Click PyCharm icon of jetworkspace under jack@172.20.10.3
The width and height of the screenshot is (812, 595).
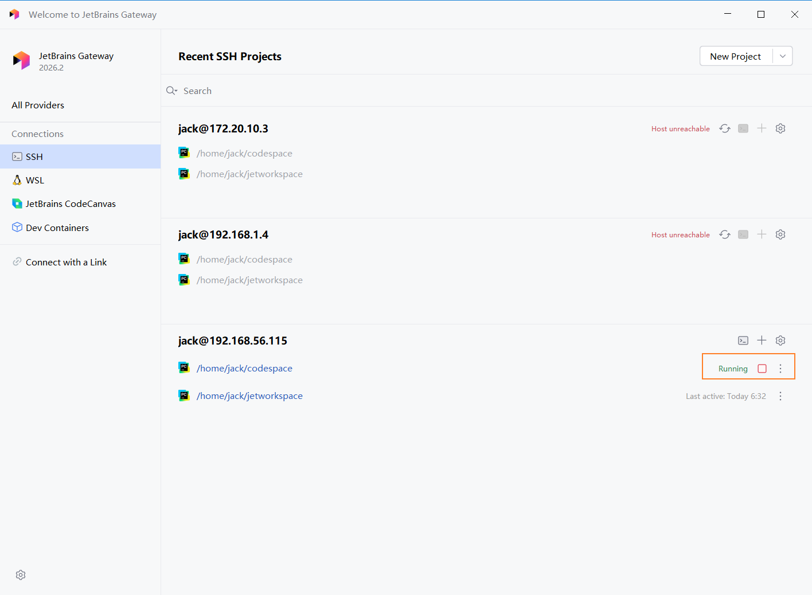tap(184, 173)
